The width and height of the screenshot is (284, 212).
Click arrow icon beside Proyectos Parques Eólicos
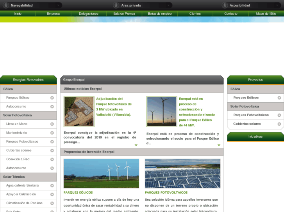[x=279, y=98]
